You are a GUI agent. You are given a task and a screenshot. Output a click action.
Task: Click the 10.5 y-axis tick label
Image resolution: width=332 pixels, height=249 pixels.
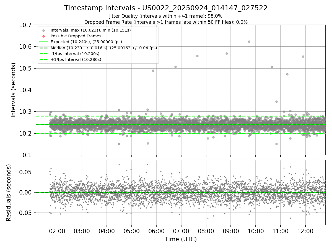click(x=26, y=68)
